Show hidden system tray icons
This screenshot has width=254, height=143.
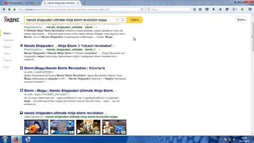pyautogui.click(x=221, y=139)
